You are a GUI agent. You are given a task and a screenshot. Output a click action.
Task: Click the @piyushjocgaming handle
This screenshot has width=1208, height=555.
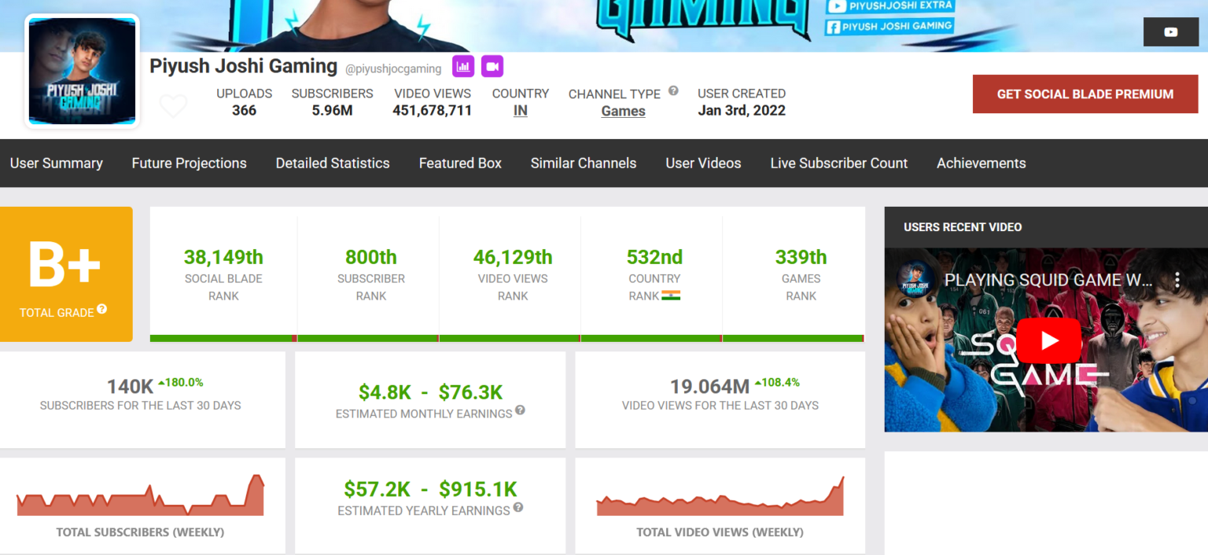393,69
